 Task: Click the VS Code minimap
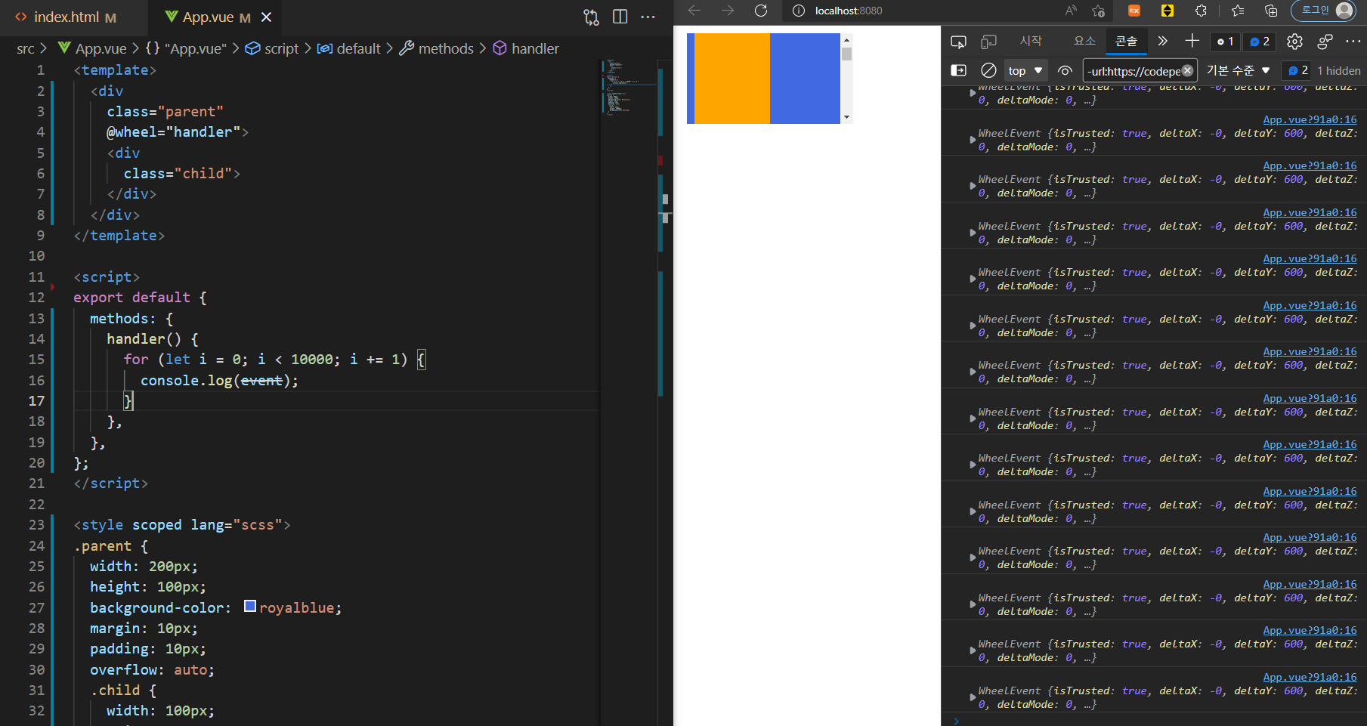(628, 88)
